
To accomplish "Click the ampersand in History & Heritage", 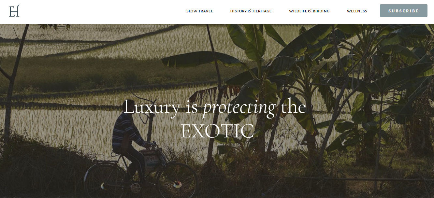I will click(x=250, y=11).
